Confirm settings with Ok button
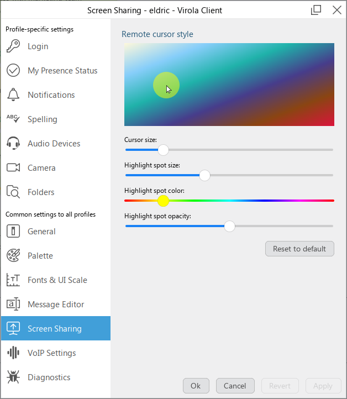The image size is (347, 399). pos(196,386)
